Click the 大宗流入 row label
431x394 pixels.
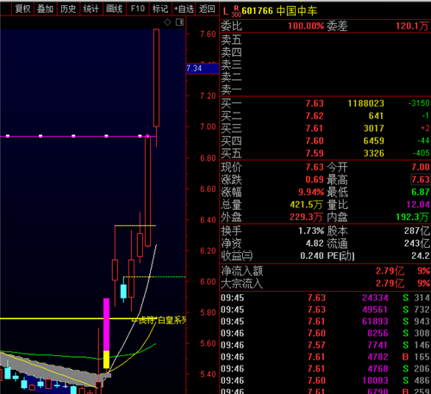(x=242, y=284)
